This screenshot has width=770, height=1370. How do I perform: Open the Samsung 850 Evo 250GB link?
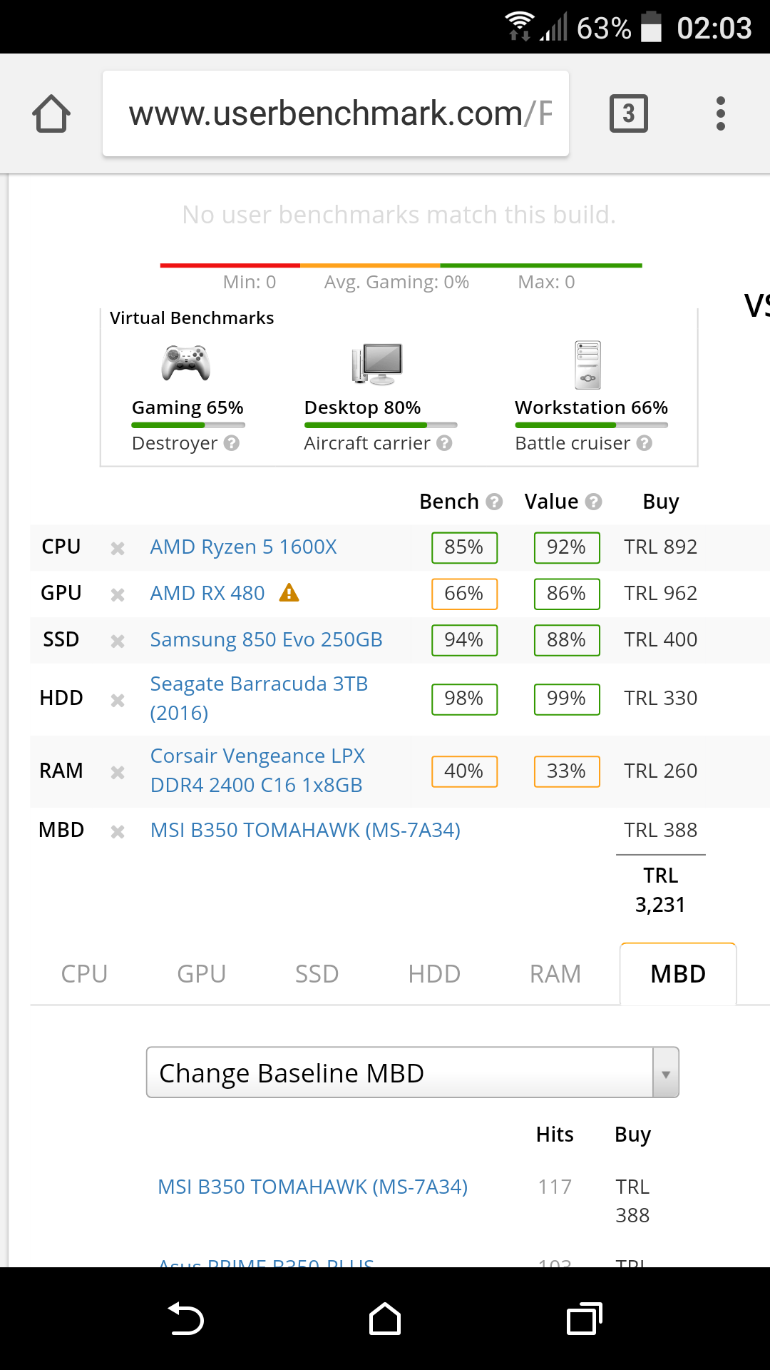(x=266, y=640)
